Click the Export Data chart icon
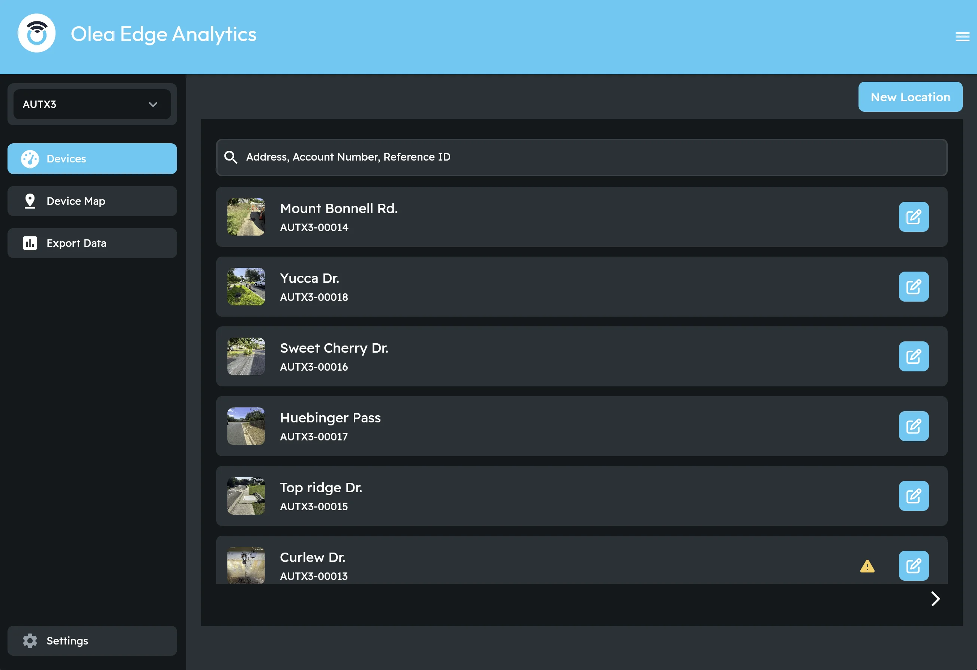 pyautogui.click(x=30, y=243)
